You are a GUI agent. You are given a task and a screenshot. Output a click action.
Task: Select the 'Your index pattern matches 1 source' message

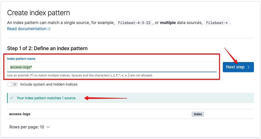[46, 98]
